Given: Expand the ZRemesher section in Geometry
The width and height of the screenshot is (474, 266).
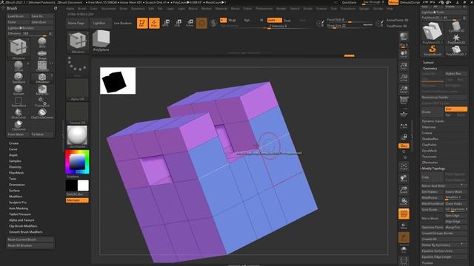Looking at the screenshot, I should click(430, 163).
